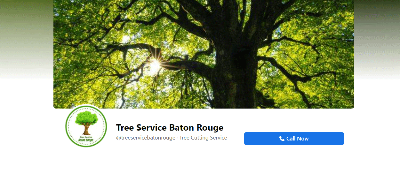Click the green gradient area left of cover

pos(27,38)
